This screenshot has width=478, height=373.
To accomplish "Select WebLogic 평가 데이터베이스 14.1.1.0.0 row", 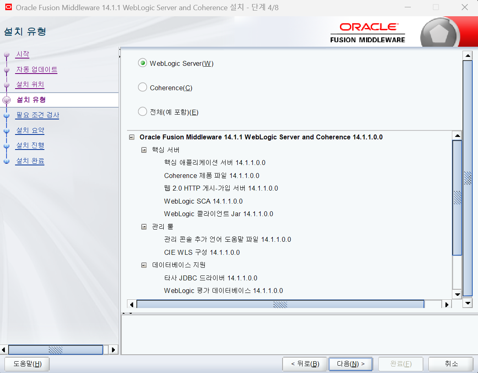I will [x=224, y=291].
